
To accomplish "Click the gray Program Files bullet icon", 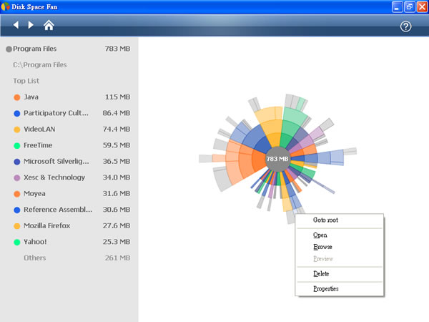I will [9, 49].
